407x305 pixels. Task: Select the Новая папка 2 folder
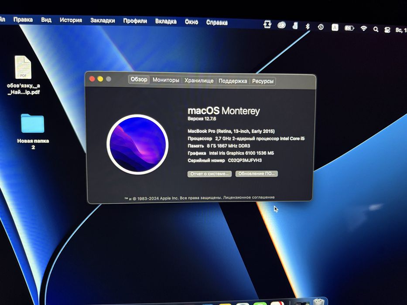[33, 123]
